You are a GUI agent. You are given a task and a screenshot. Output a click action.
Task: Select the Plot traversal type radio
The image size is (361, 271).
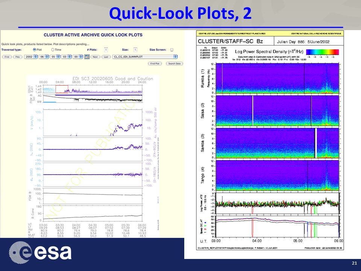click(35, 50)
